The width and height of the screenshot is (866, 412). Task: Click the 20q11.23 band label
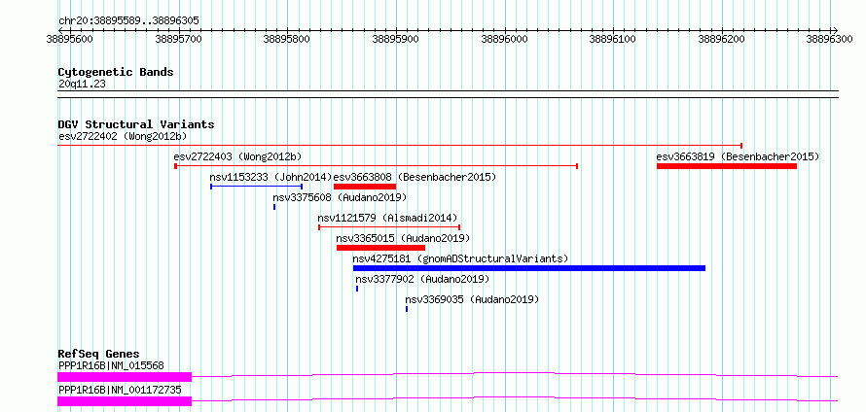(x=82, y=85)
